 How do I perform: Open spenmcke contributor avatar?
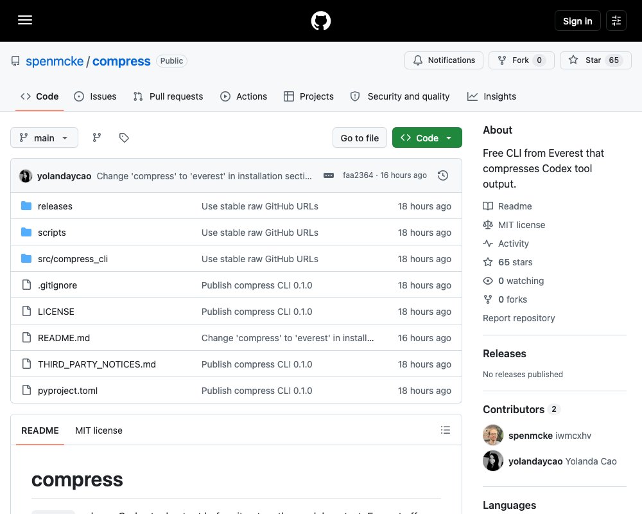(493, 436)
